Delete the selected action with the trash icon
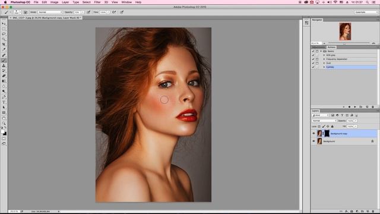This screenshot has height=214, width=380. click(373, 107)
